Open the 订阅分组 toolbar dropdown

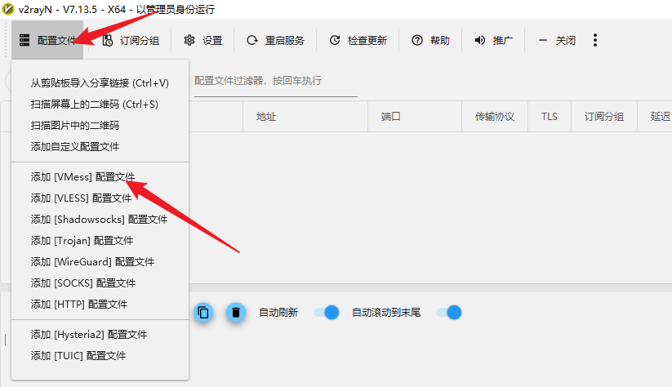(x=130, y=40)
